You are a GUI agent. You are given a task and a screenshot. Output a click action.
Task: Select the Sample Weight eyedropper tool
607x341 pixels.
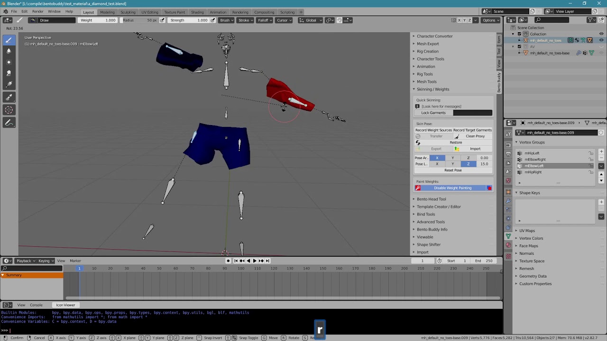click(x=9, y=97)
